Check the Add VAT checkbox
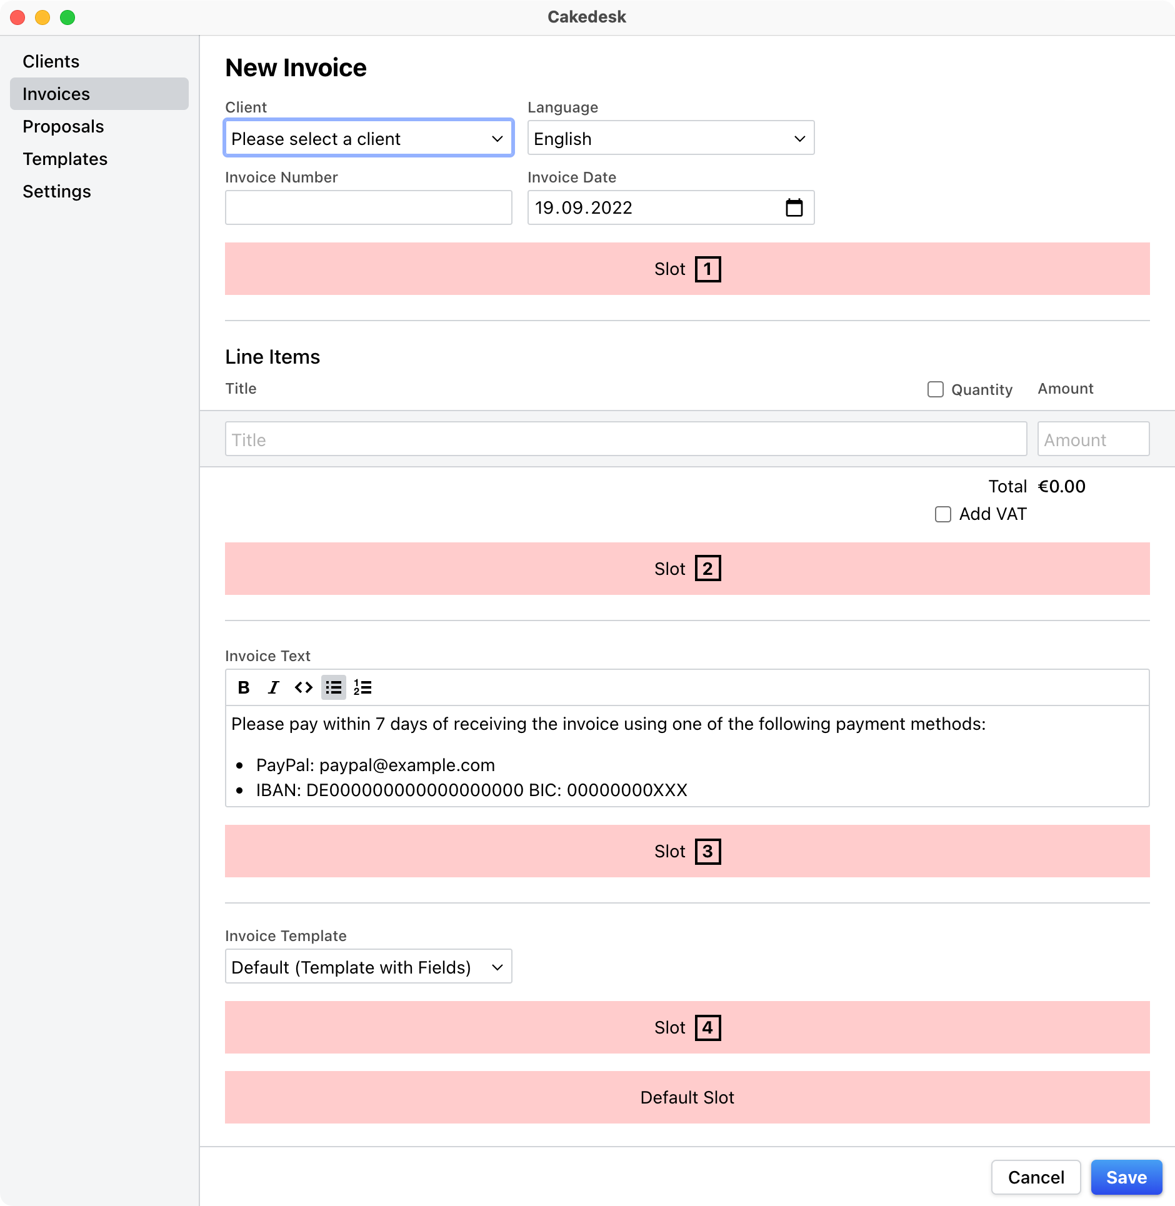The width and height of the screenshot is (1175, 1206). (x=943, y=514)
